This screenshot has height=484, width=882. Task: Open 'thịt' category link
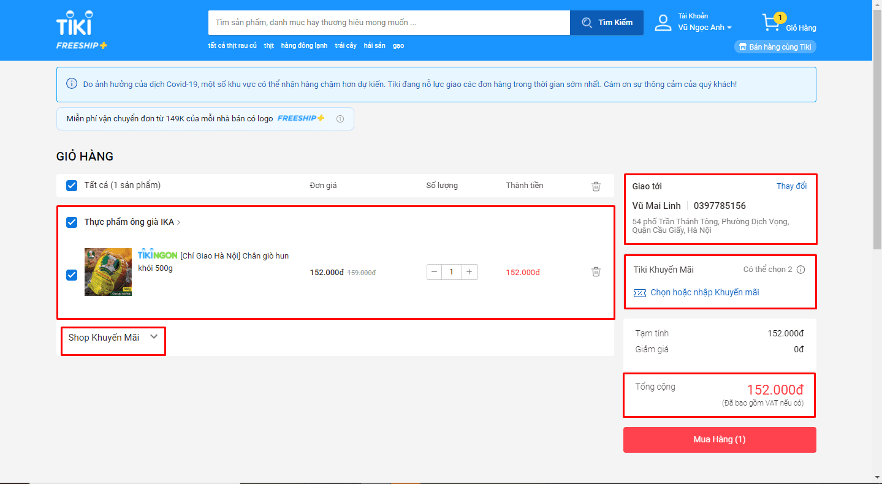[269, 45]
